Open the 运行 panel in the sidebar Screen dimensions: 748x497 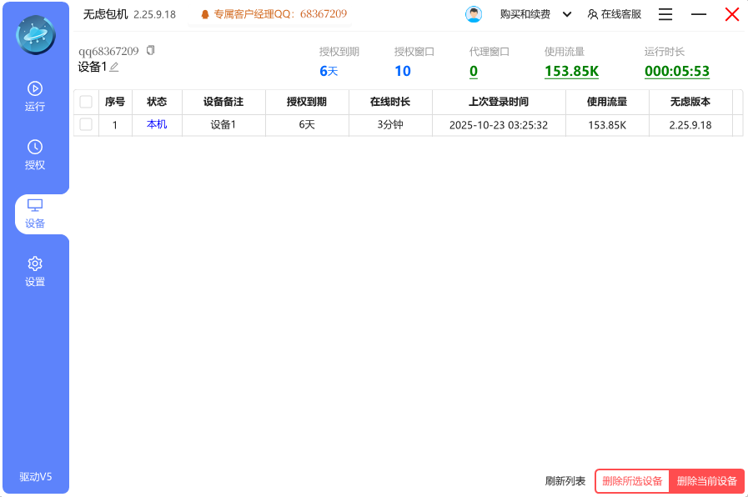tap(35, 96)
